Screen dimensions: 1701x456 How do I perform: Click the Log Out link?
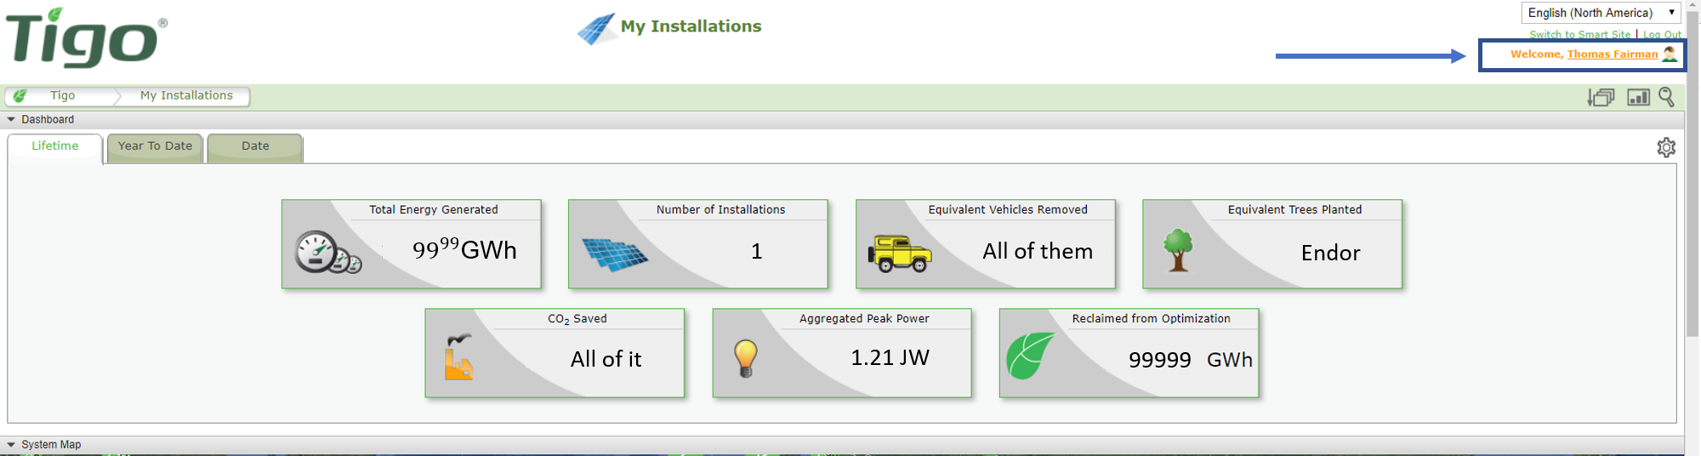tap(1661, 35)
